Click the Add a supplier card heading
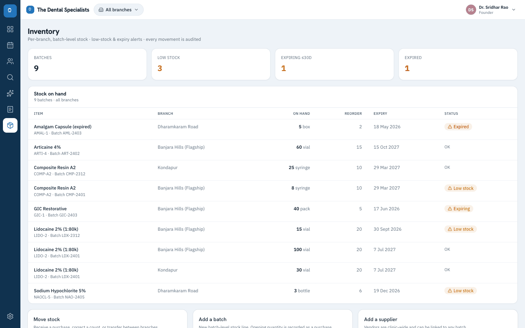The image size is (525, 328). point(381,319)
